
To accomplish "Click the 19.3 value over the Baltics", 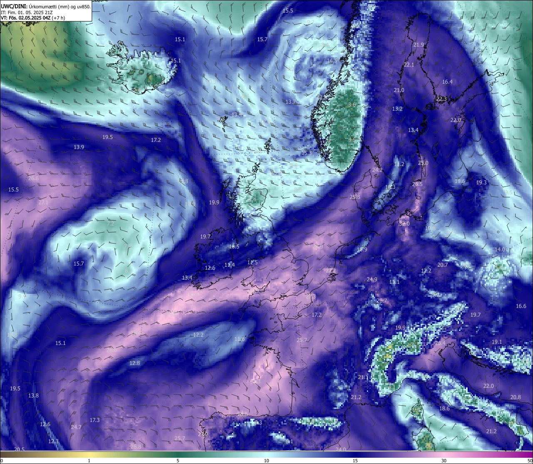I will [x=481, y=182].
